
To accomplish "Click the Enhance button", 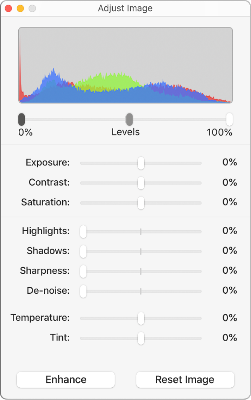I will (66, 379).
